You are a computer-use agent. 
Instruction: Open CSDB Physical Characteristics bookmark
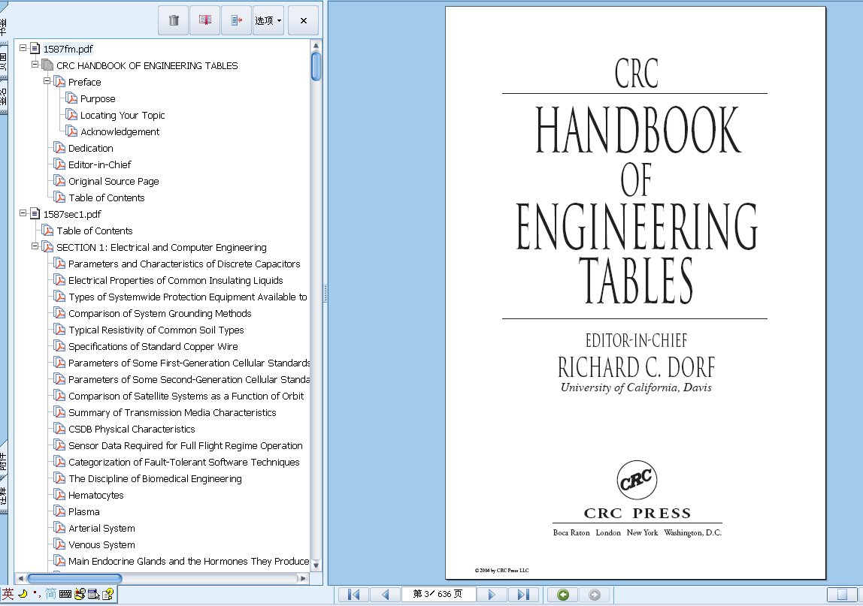point(132,429)
